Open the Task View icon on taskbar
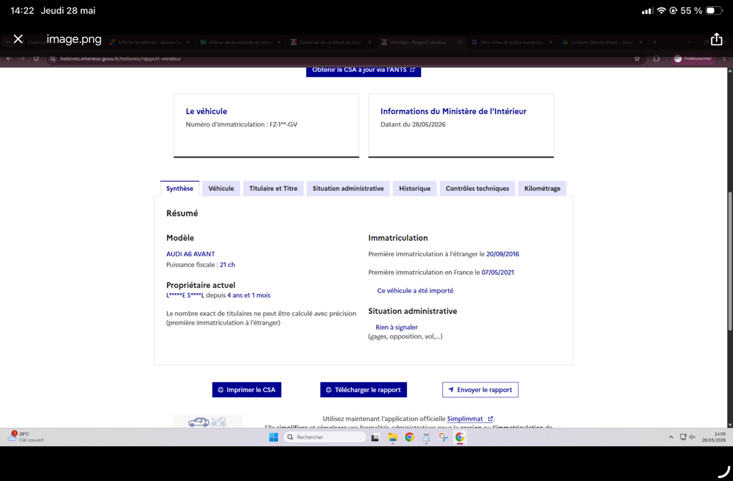 click(376, 437)
